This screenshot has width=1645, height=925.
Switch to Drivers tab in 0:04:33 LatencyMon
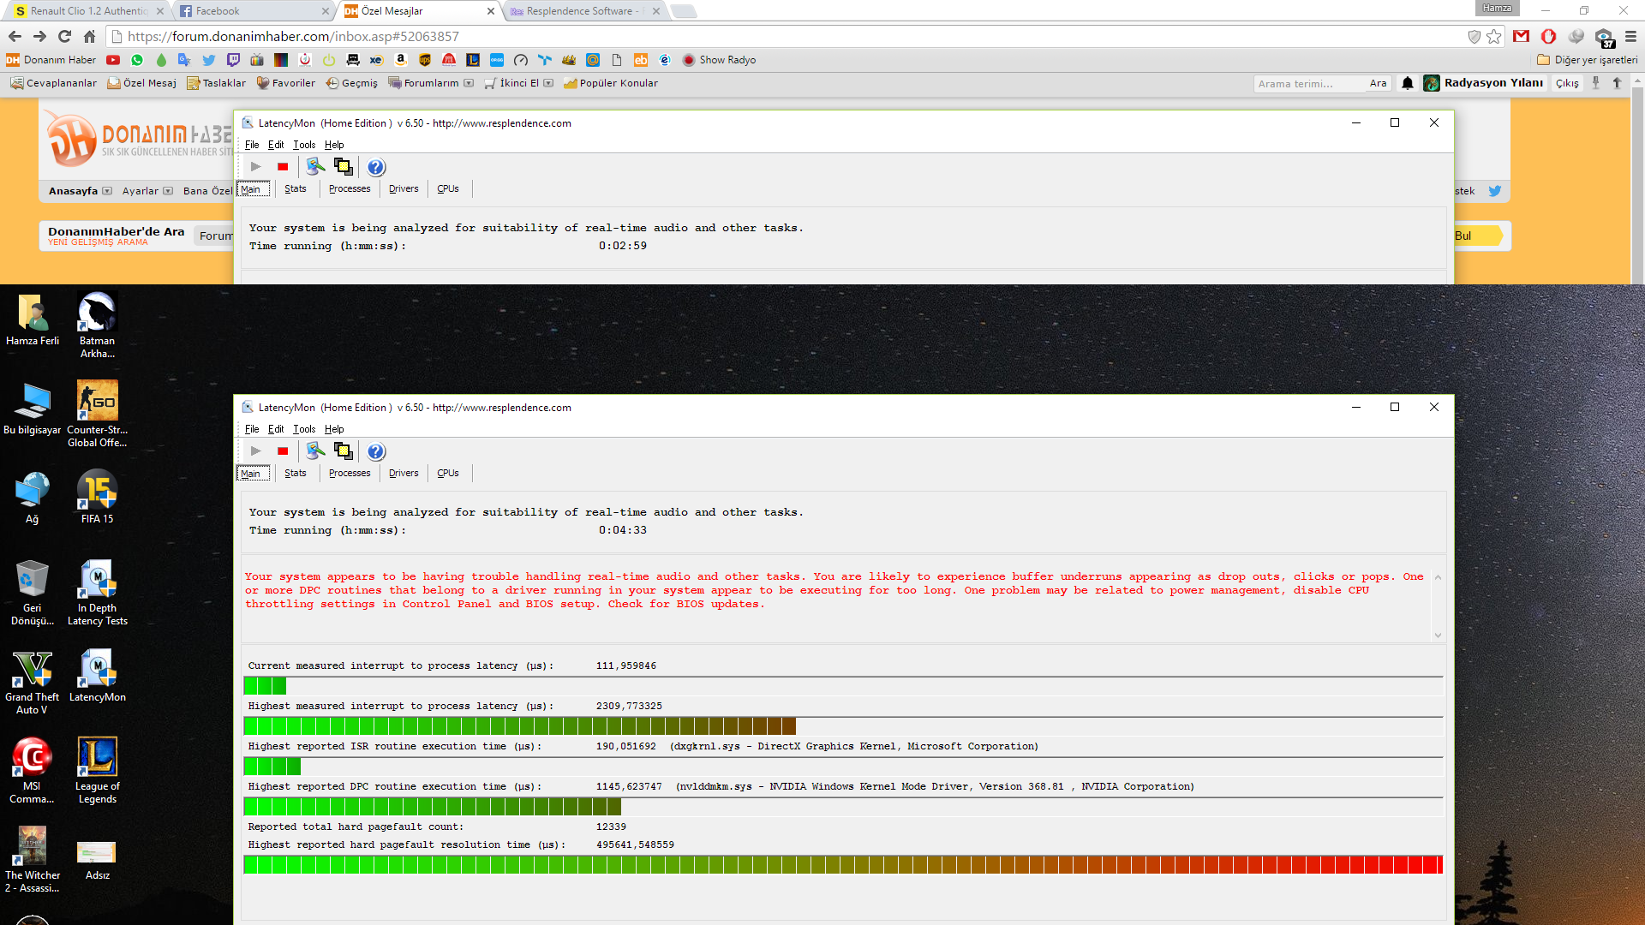(404, 473)
